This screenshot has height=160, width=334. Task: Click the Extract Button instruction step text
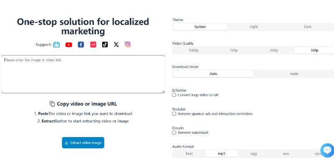[83, 121]
